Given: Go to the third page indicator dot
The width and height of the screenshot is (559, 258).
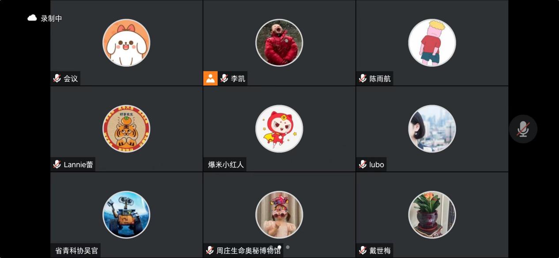Looking at the screenshot, I should tap(287, 247).
